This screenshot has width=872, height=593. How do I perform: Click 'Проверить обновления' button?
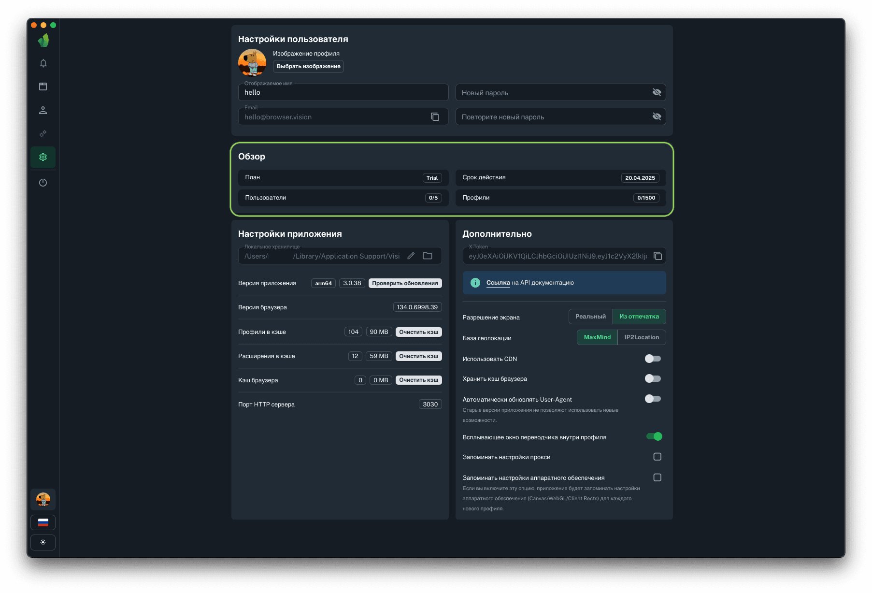pyautogui.click(x=405, y=283)
